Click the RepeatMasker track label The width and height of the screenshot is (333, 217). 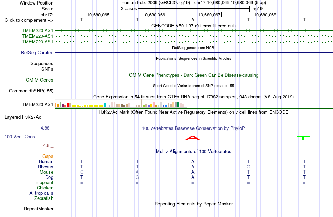click(39, 209)
